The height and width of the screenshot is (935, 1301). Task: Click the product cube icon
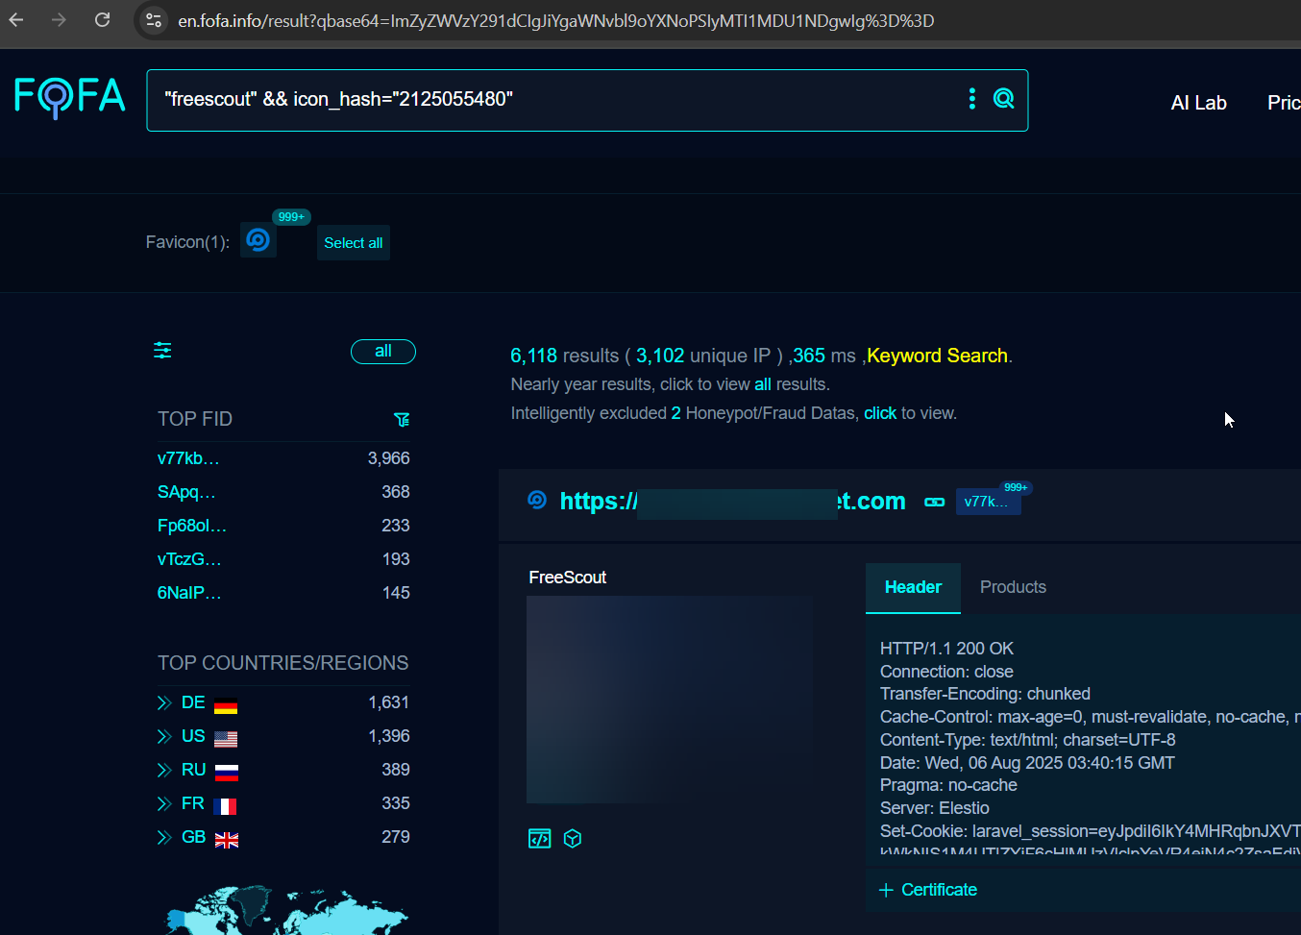pyautogui.click(x=573, y=839)
